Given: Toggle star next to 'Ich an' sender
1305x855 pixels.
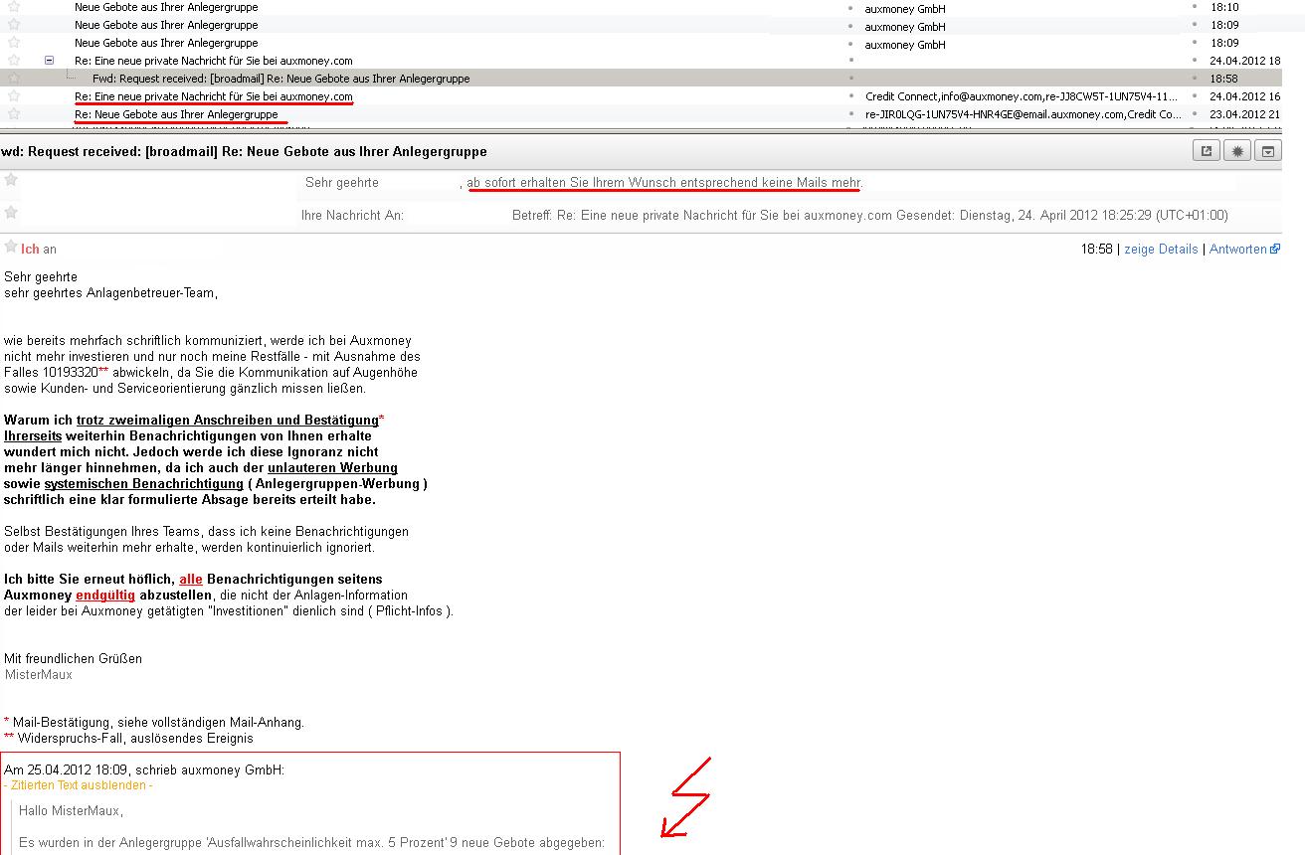Looking at the screenshot, I should pos(11,247).
